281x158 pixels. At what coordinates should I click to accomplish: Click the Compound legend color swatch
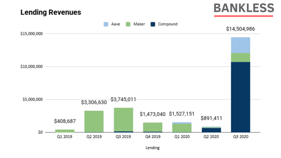153,24
